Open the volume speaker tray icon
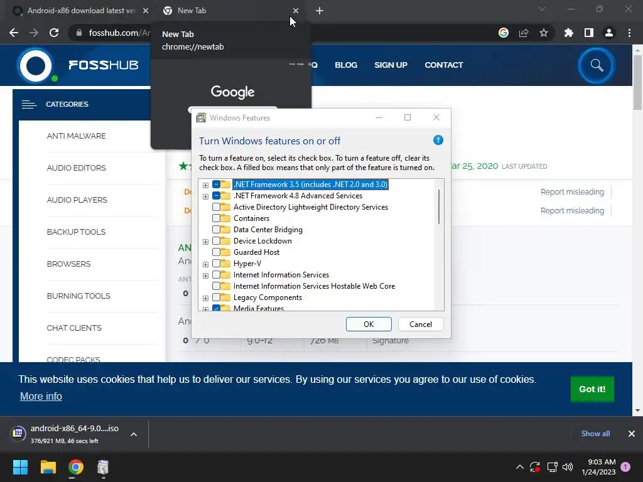The height and width of the screenshot is (482, 643). [568, 467]
